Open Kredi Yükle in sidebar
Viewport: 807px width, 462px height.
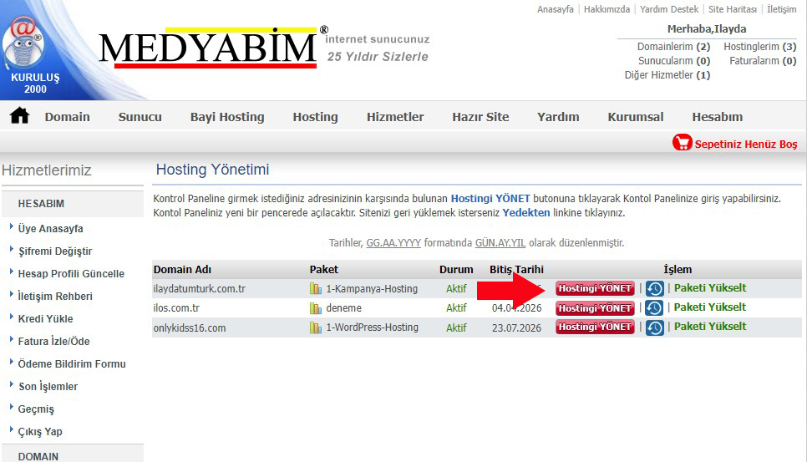point(45,319)
